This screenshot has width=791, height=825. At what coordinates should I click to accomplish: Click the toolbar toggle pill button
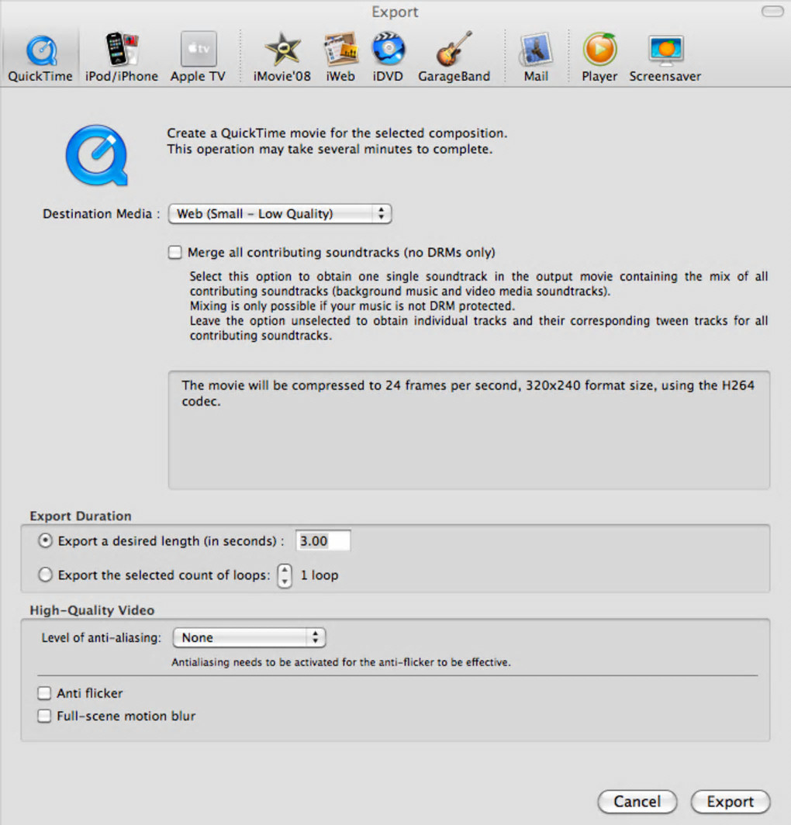point(772,12)
